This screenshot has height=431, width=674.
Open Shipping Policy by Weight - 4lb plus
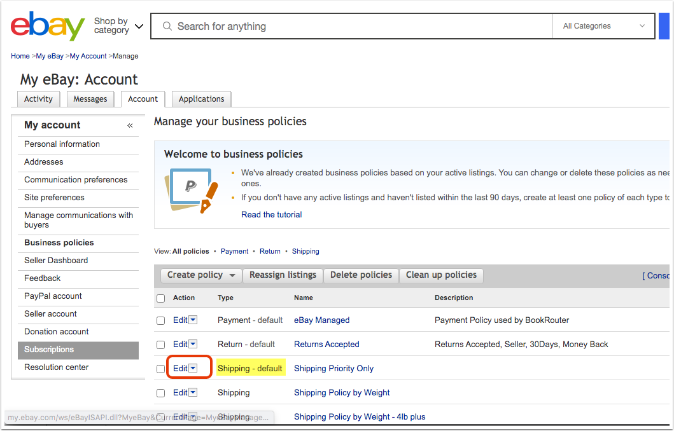coord(360,416)
